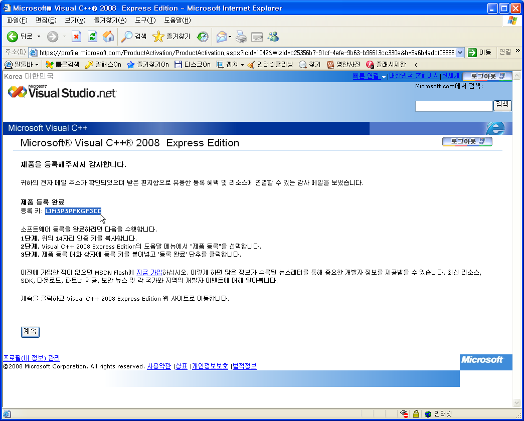Image resolution: width=524 pixels, height=421 pixels.
Task: Expand the mail button dropdown arrow
Action: tap(230, 37)
